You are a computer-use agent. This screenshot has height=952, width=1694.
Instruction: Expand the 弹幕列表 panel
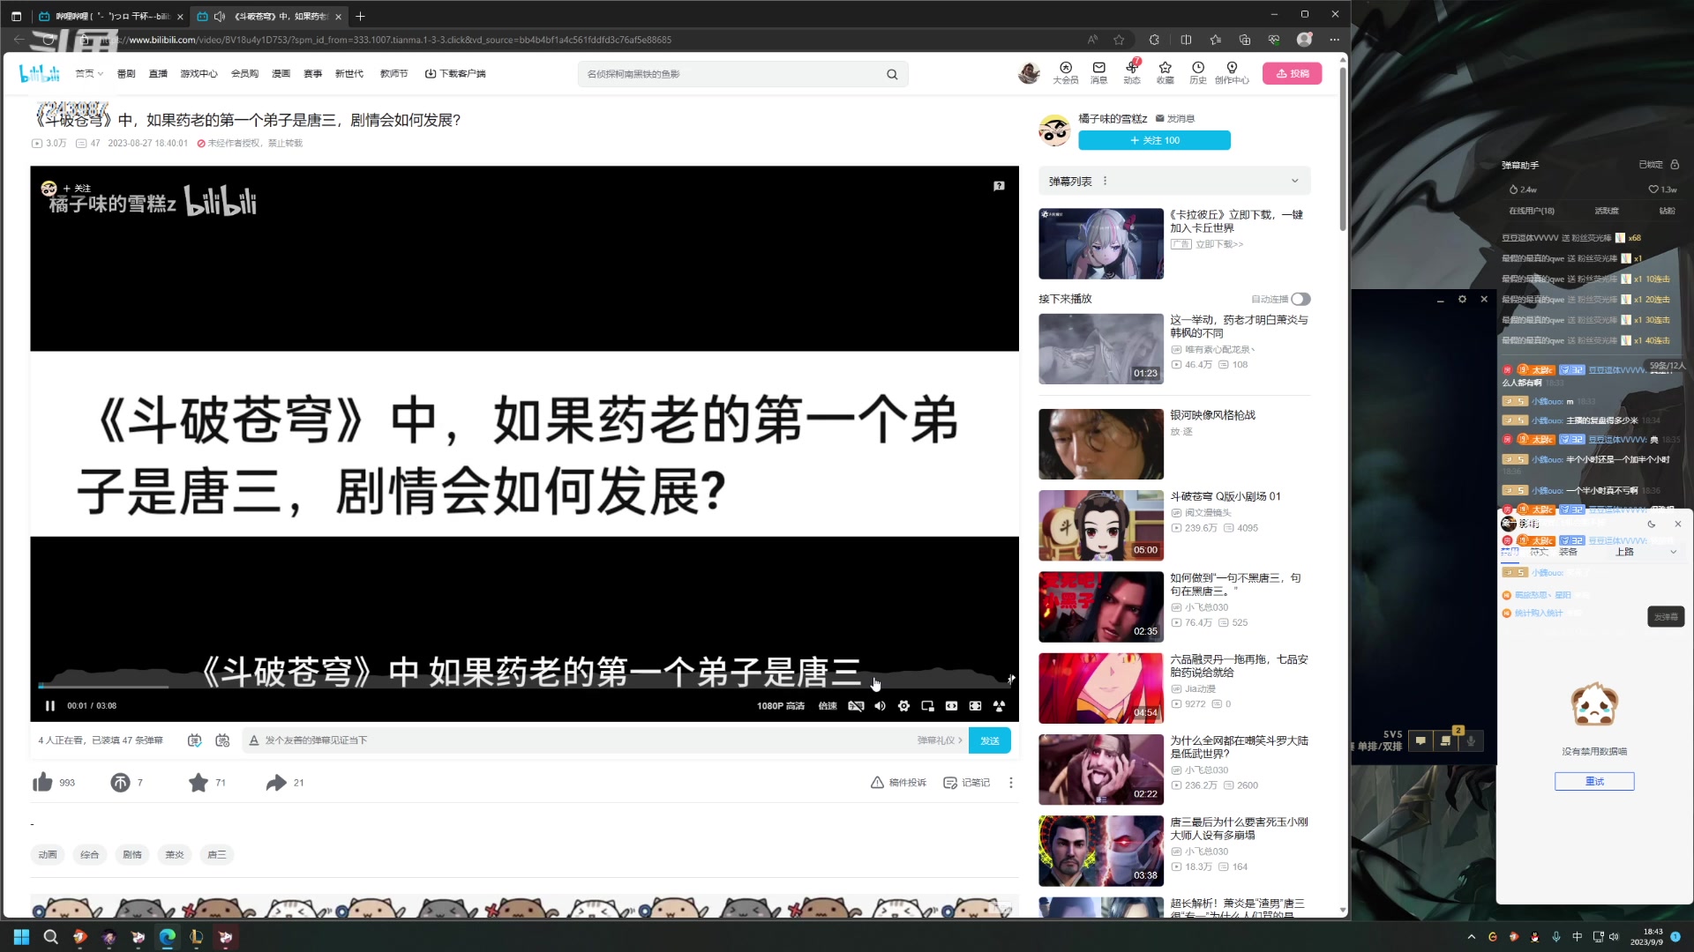point(1295,181)
